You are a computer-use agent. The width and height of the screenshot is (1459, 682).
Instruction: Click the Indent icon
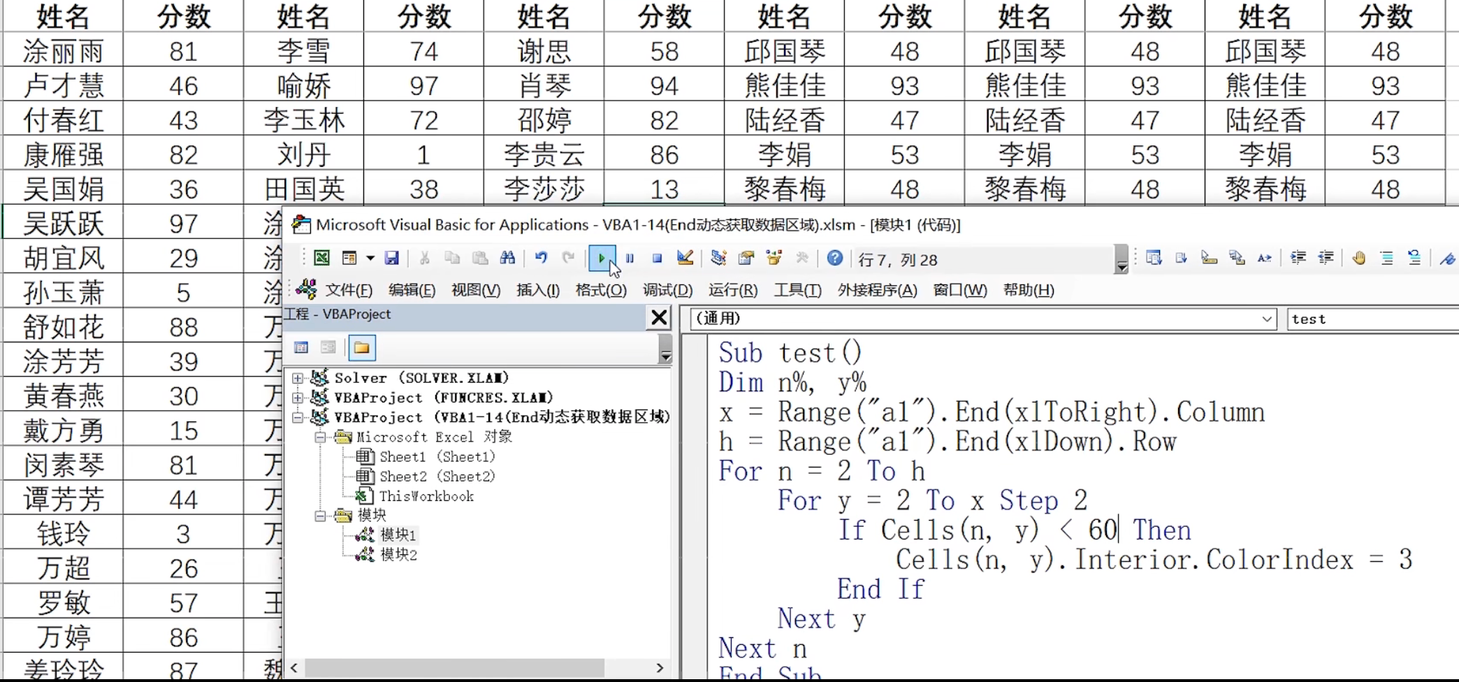[x=1298, y=258]
